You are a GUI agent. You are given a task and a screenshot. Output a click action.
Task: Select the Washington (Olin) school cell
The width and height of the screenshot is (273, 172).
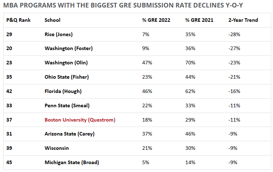[x=66, y=63]
